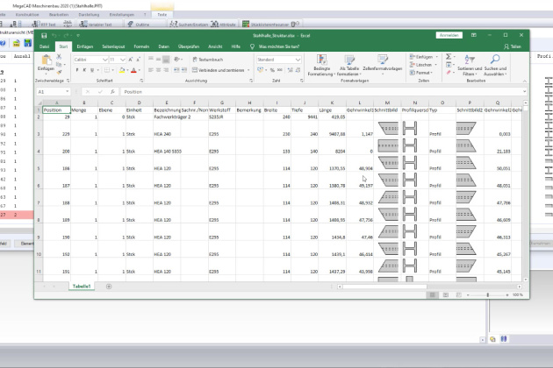553x368 pixels.
Task: Open the Standard number format dropdown
Action: click(x=298, y=59)
